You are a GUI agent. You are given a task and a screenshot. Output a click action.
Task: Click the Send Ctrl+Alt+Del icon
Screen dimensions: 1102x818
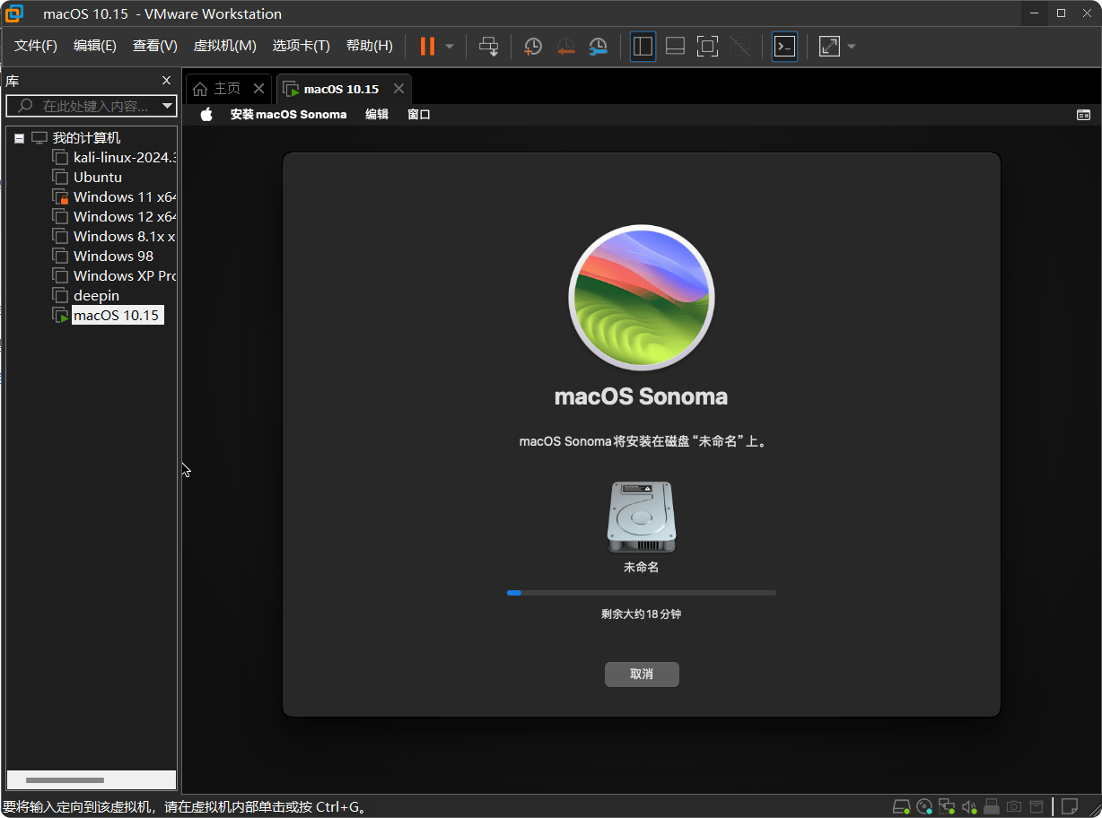point(490,46)
